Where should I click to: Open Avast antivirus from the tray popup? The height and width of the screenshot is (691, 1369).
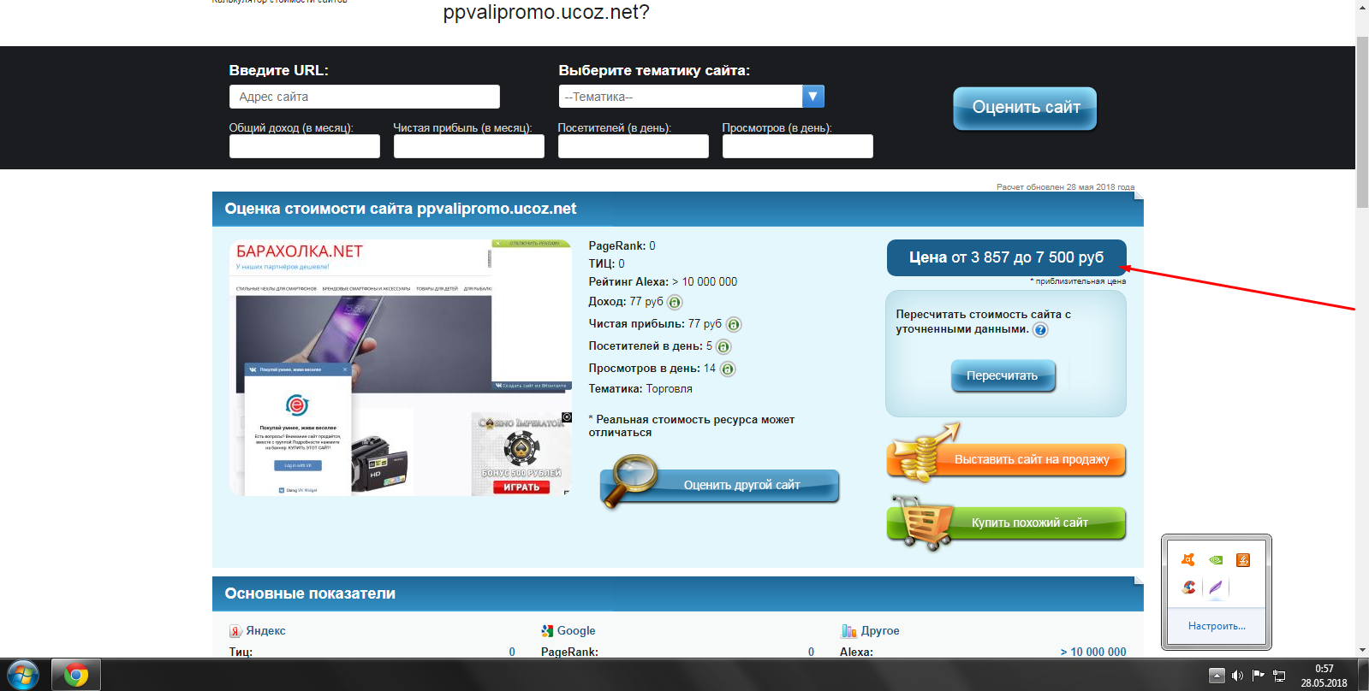point(1188,560)
